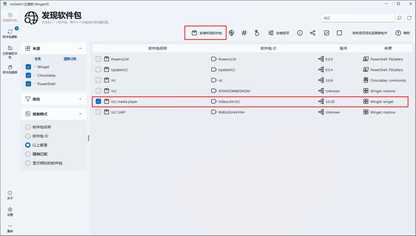The height and width of the screenshot is (236, 416).
Task: Click Winget source icon in VLC UWP row
Action: pos(366,112)
